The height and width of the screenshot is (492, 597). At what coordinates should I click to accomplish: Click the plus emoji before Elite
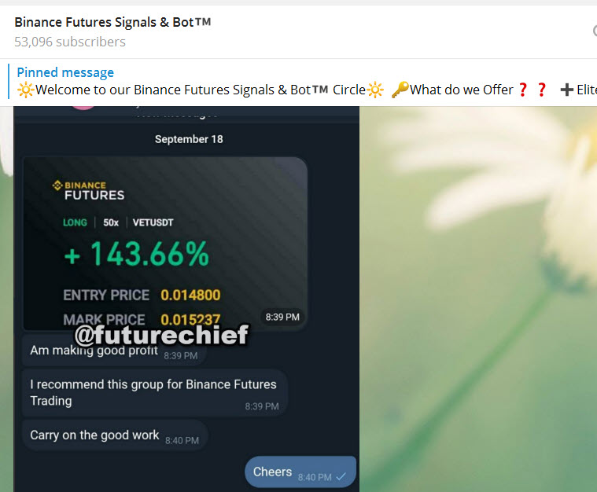pyautogui.click(x=566, y=90)
